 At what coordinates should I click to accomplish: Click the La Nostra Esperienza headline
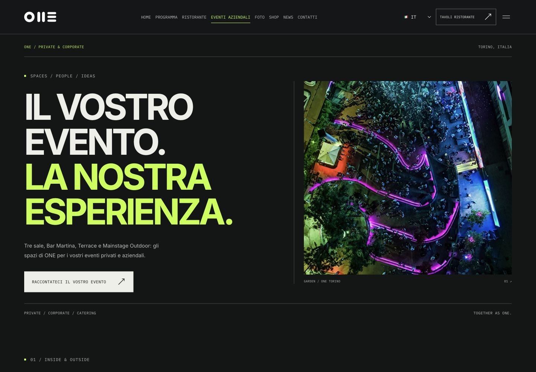pyautogui.click(x=128, y=194)
